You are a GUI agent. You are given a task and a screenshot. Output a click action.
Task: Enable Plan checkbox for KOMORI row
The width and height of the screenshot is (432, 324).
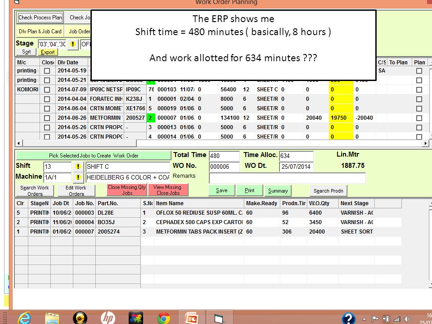(419, 90)
